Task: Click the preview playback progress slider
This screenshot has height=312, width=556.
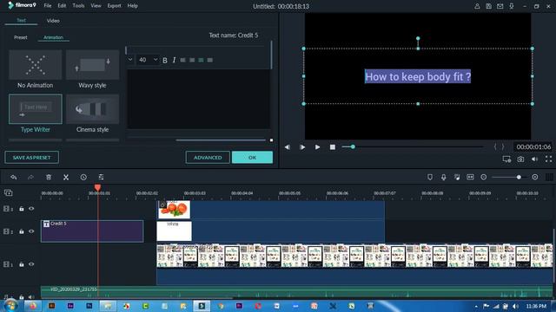Action: [413, 146]
